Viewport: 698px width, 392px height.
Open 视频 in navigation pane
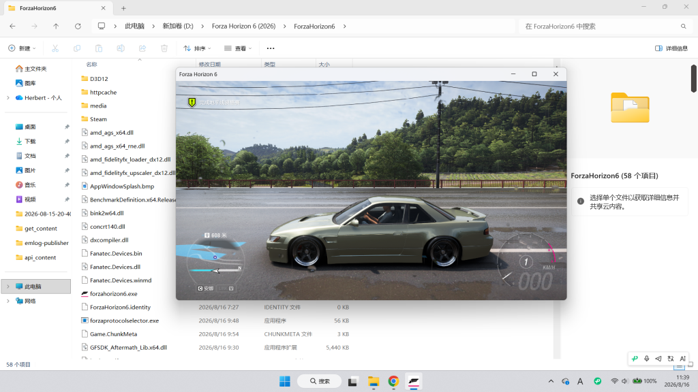tap(30, 199)
